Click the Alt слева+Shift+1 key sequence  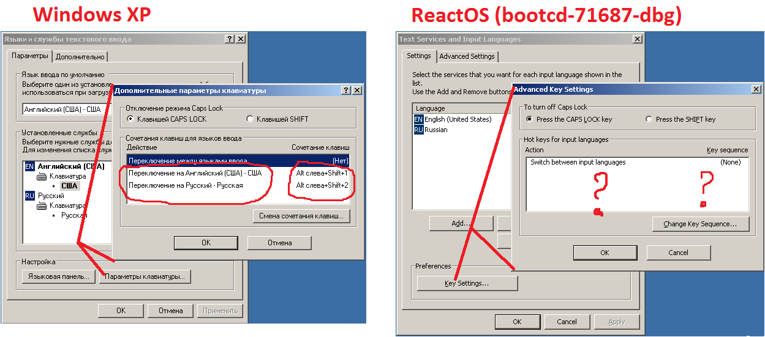tap(322, 173)
